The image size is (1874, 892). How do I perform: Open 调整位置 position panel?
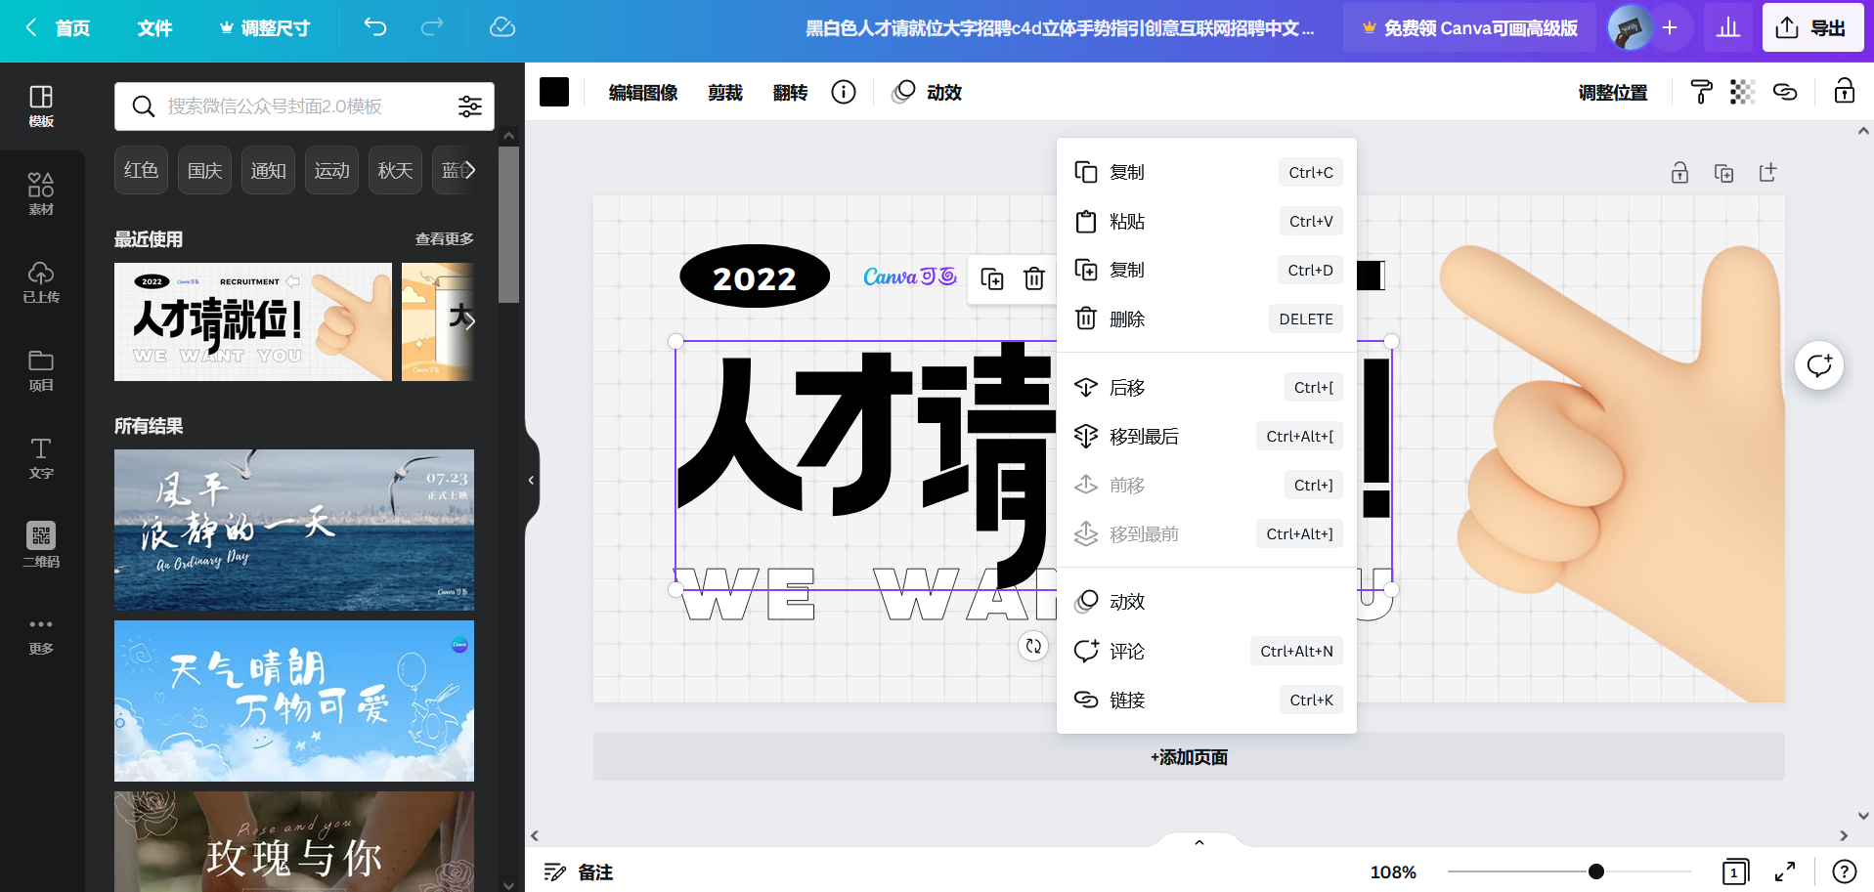point(1613,93)
